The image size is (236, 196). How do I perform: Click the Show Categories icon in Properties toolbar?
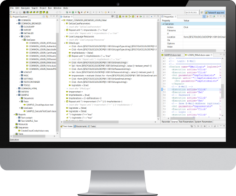(204, 17)
